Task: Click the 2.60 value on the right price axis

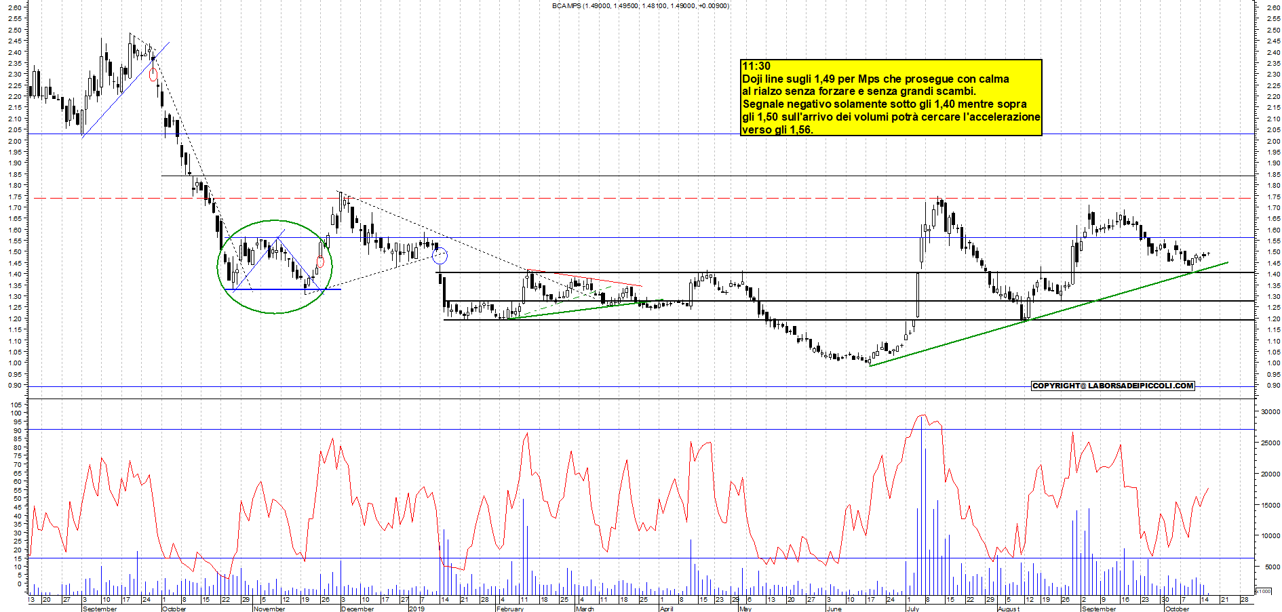Action: pos(1273,7)
